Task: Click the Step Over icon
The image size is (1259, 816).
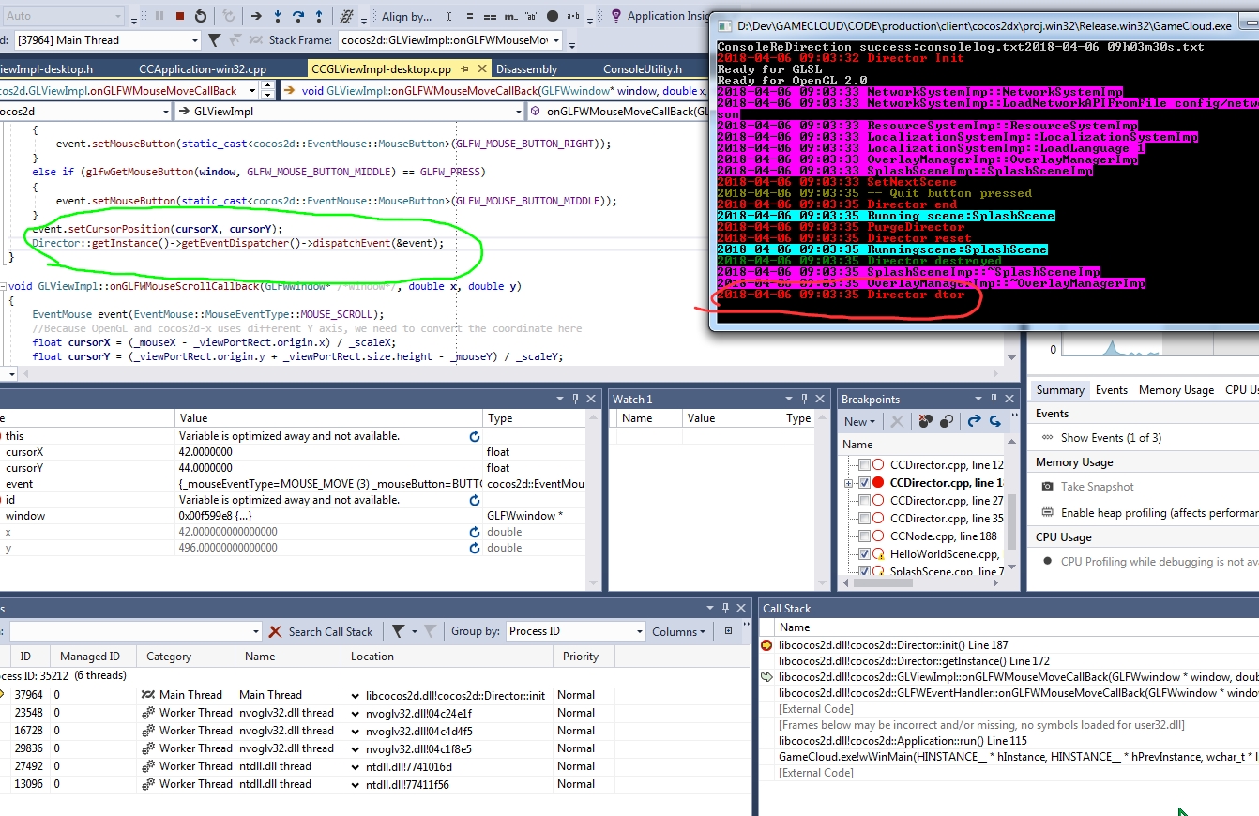Action: (298, 16)
